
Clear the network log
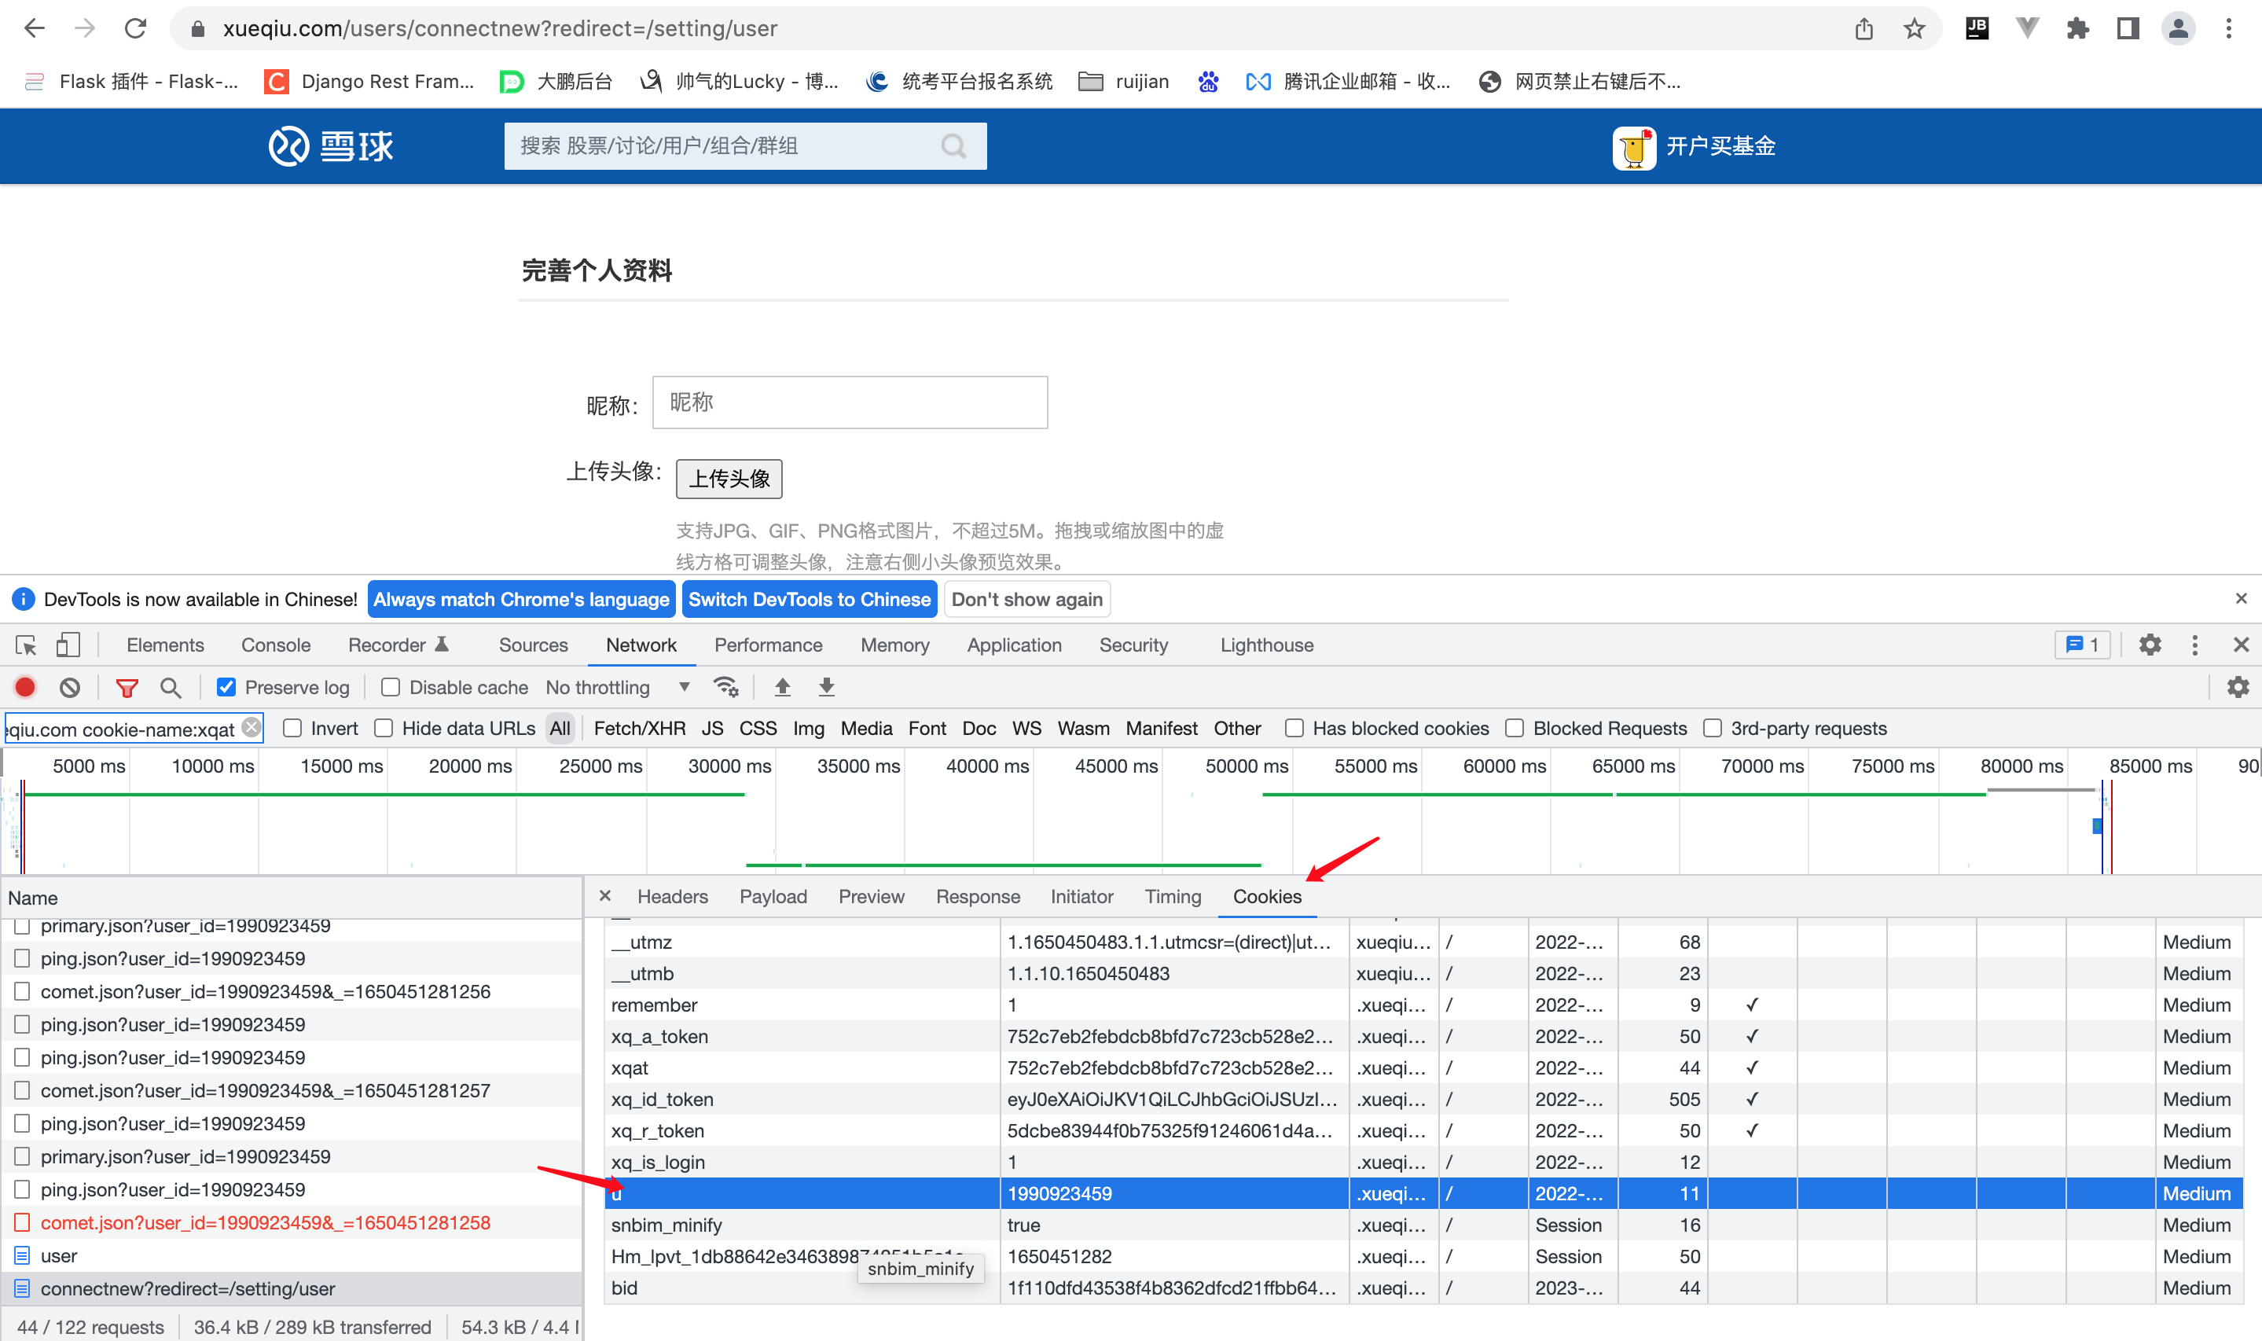pos(70,688)
